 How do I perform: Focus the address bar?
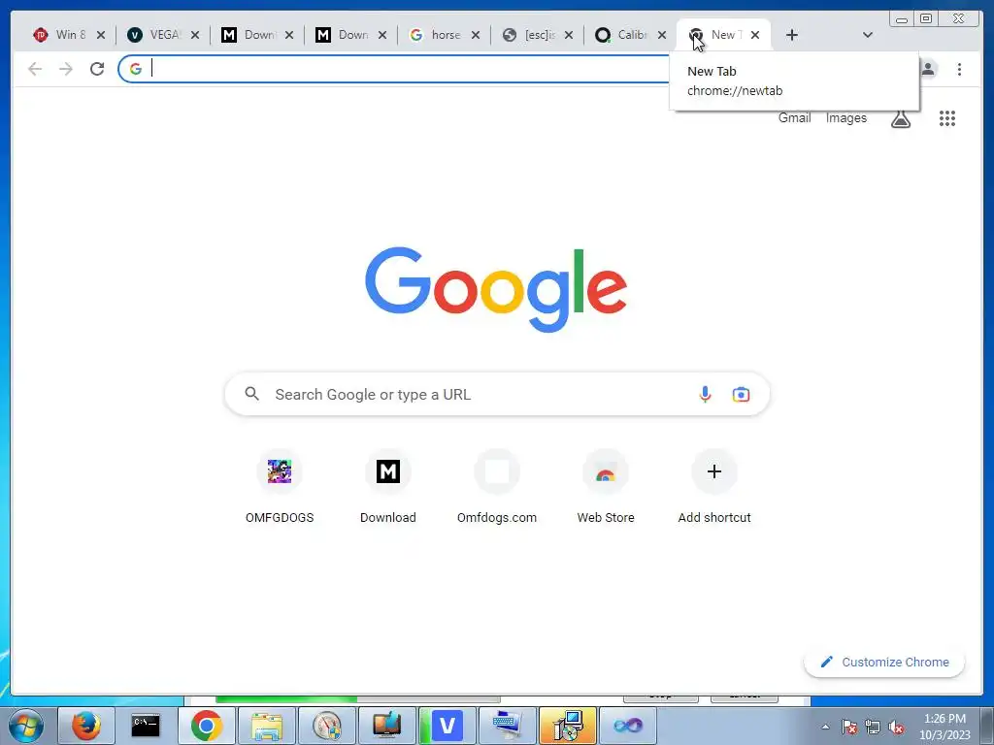(406, 69)
